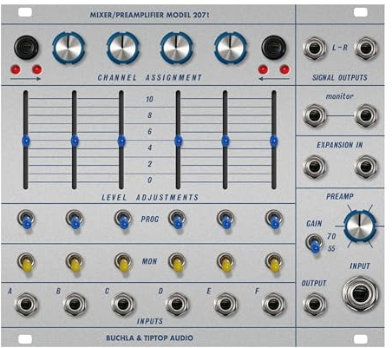Click the second Channel Assignment knob from left

(123, 48)
